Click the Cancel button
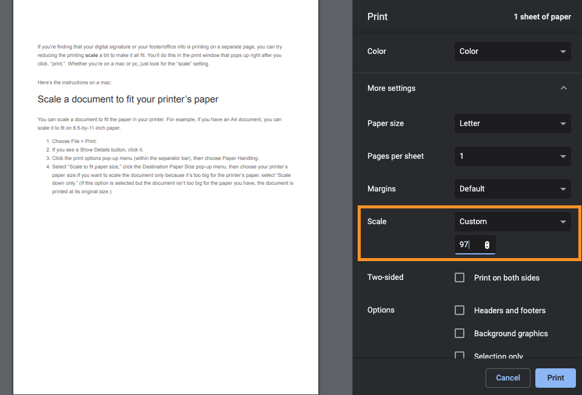582x395 pixels. click(x=508, y=377)
